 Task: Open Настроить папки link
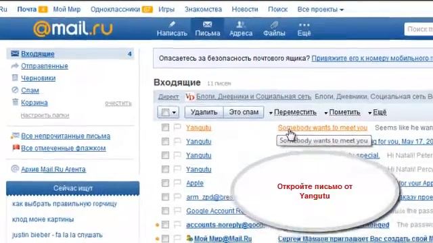tap(45, 115)
